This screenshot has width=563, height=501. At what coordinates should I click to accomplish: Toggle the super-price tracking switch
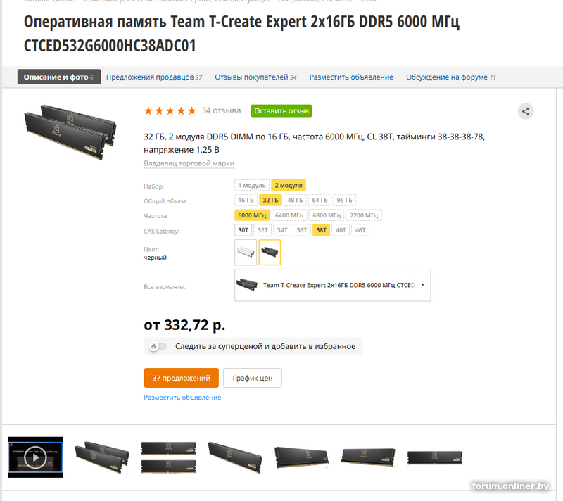158,346
